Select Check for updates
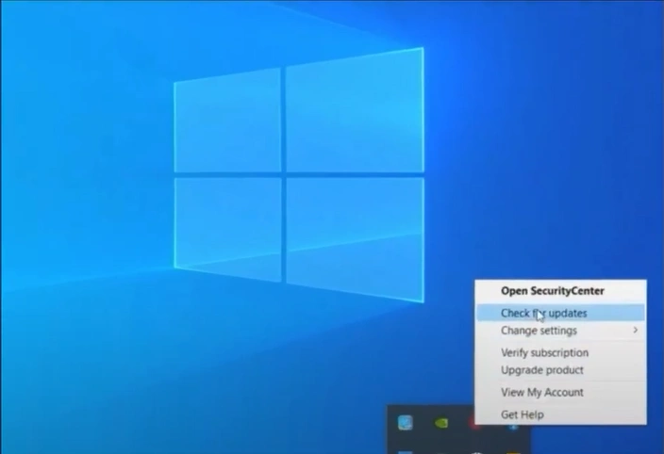This screenshot has width=664, height=454. [560, 313]
